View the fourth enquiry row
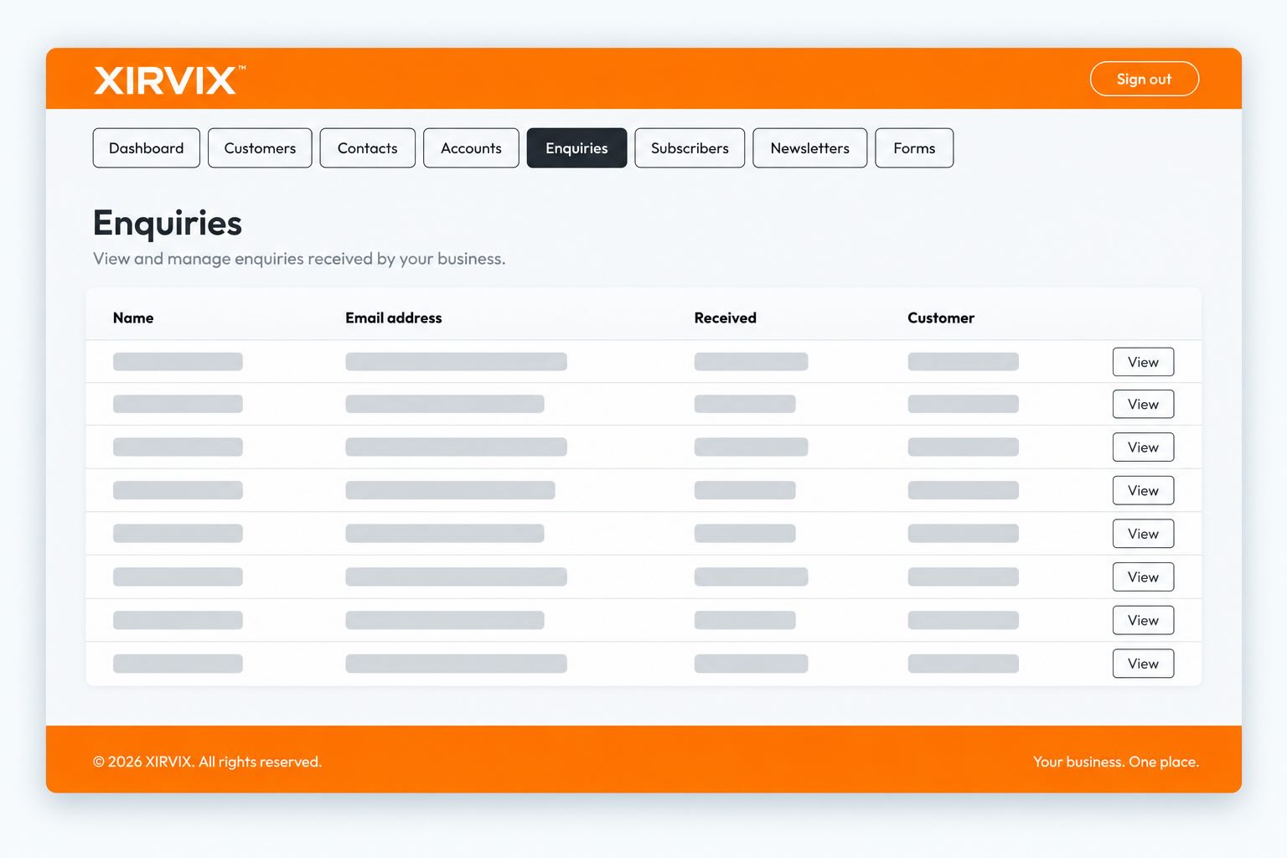 [x=1143, y=490]
